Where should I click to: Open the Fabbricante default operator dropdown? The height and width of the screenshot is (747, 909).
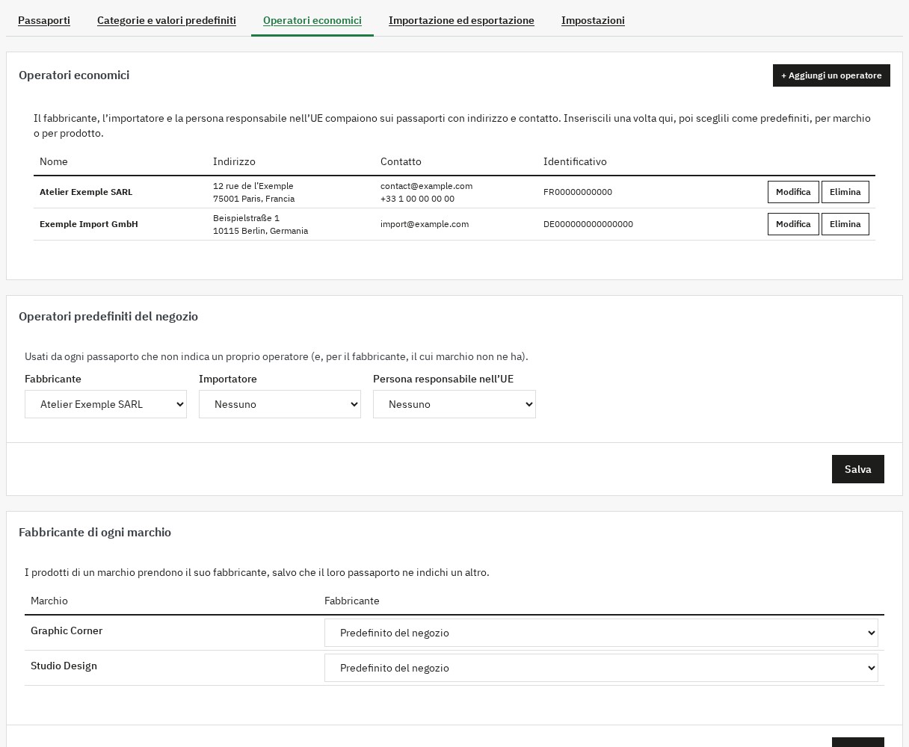click(105, 404)
